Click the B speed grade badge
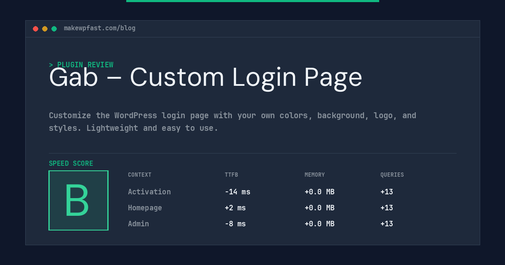Screen dimensions: 505x265 click(x=78, y=200)
